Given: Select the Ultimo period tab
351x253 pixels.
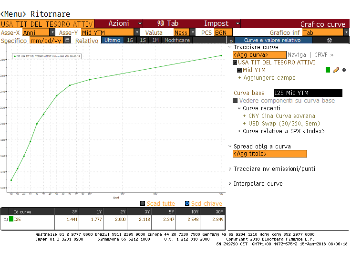Looking at the screenshot, I should (x=113, y=40).
